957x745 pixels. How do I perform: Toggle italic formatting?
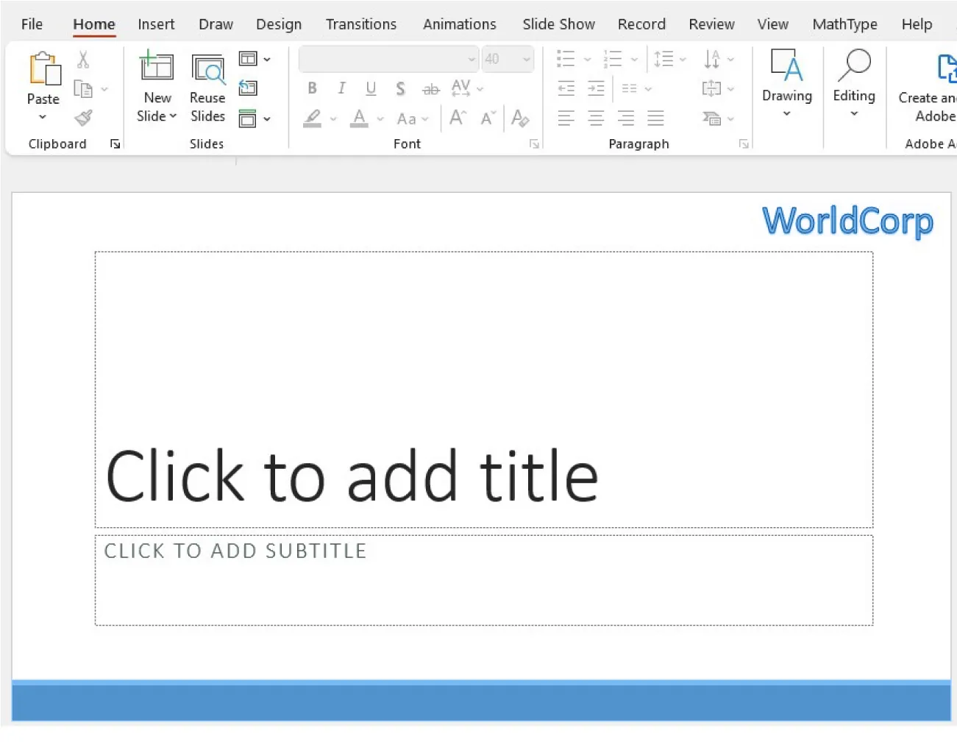(341, 88)
